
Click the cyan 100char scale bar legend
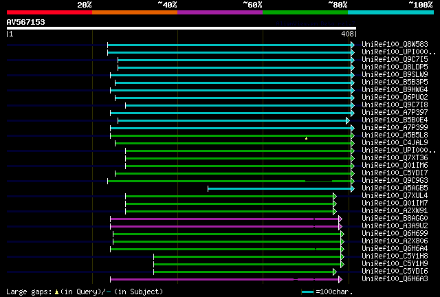[x=307, y=292]
